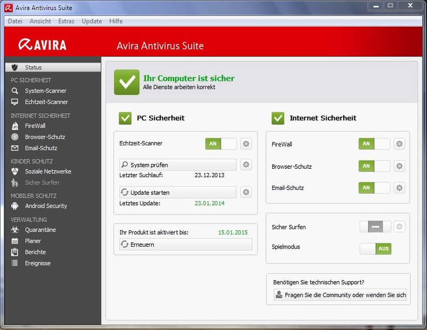Click the System-Scanner magnifier icon in sidebar
Screen dimensions: 427x330
click(15, 91)
